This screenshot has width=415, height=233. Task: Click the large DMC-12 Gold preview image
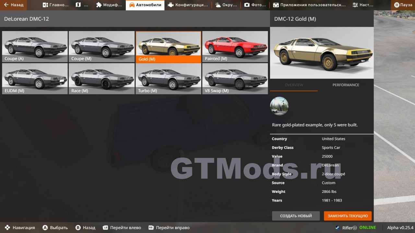tap(322, 53)
